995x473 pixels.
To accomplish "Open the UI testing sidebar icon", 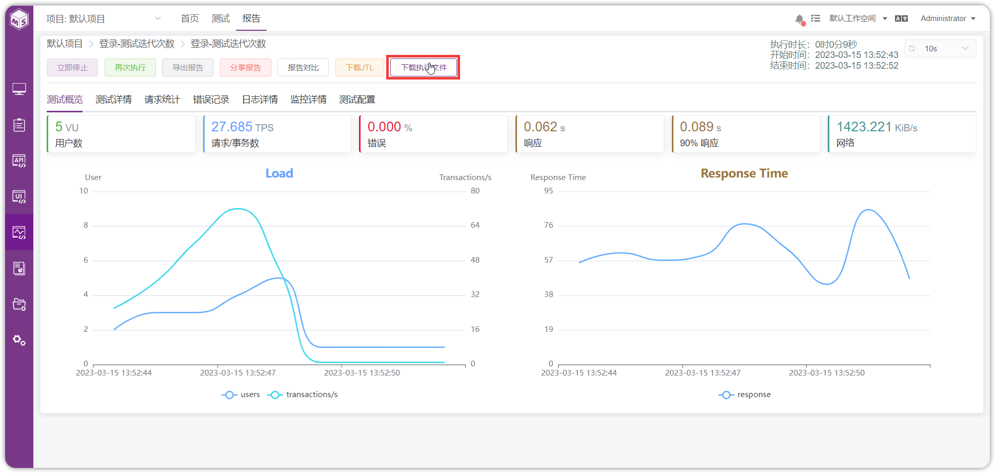I will [19, 196].
